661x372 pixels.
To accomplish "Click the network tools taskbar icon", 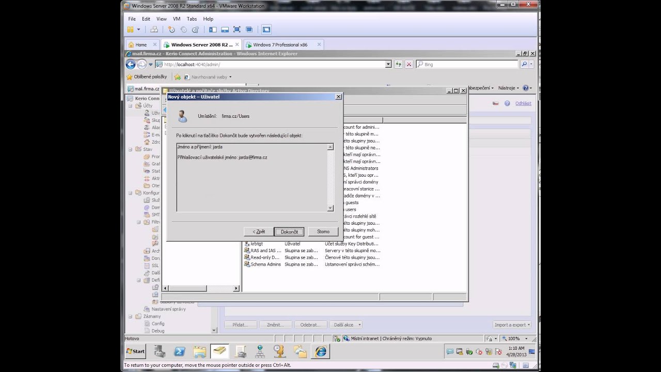I will 260,351.
